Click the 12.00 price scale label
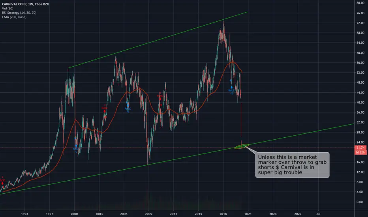This screenshot has height=217, width=368. click(360, 172)
